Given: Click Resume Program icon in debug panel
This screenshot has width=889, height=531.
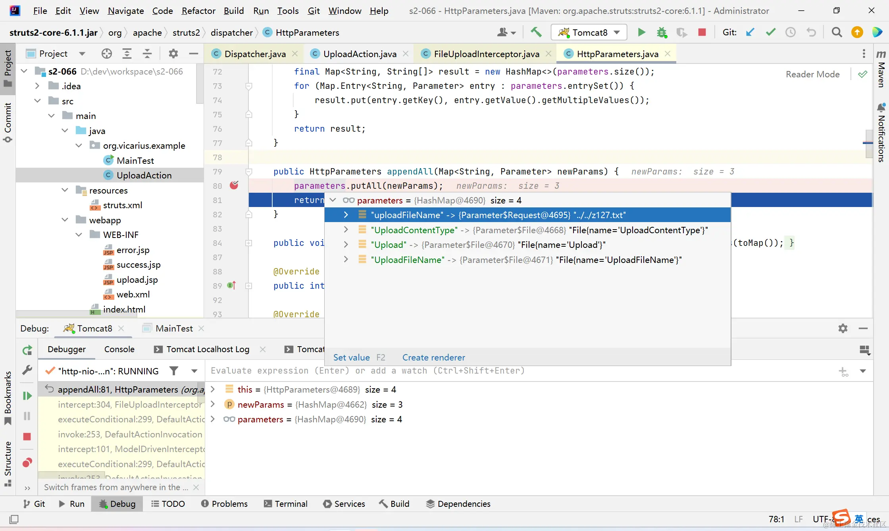Looking at the screenshot, I should click(x=27, y=396).
